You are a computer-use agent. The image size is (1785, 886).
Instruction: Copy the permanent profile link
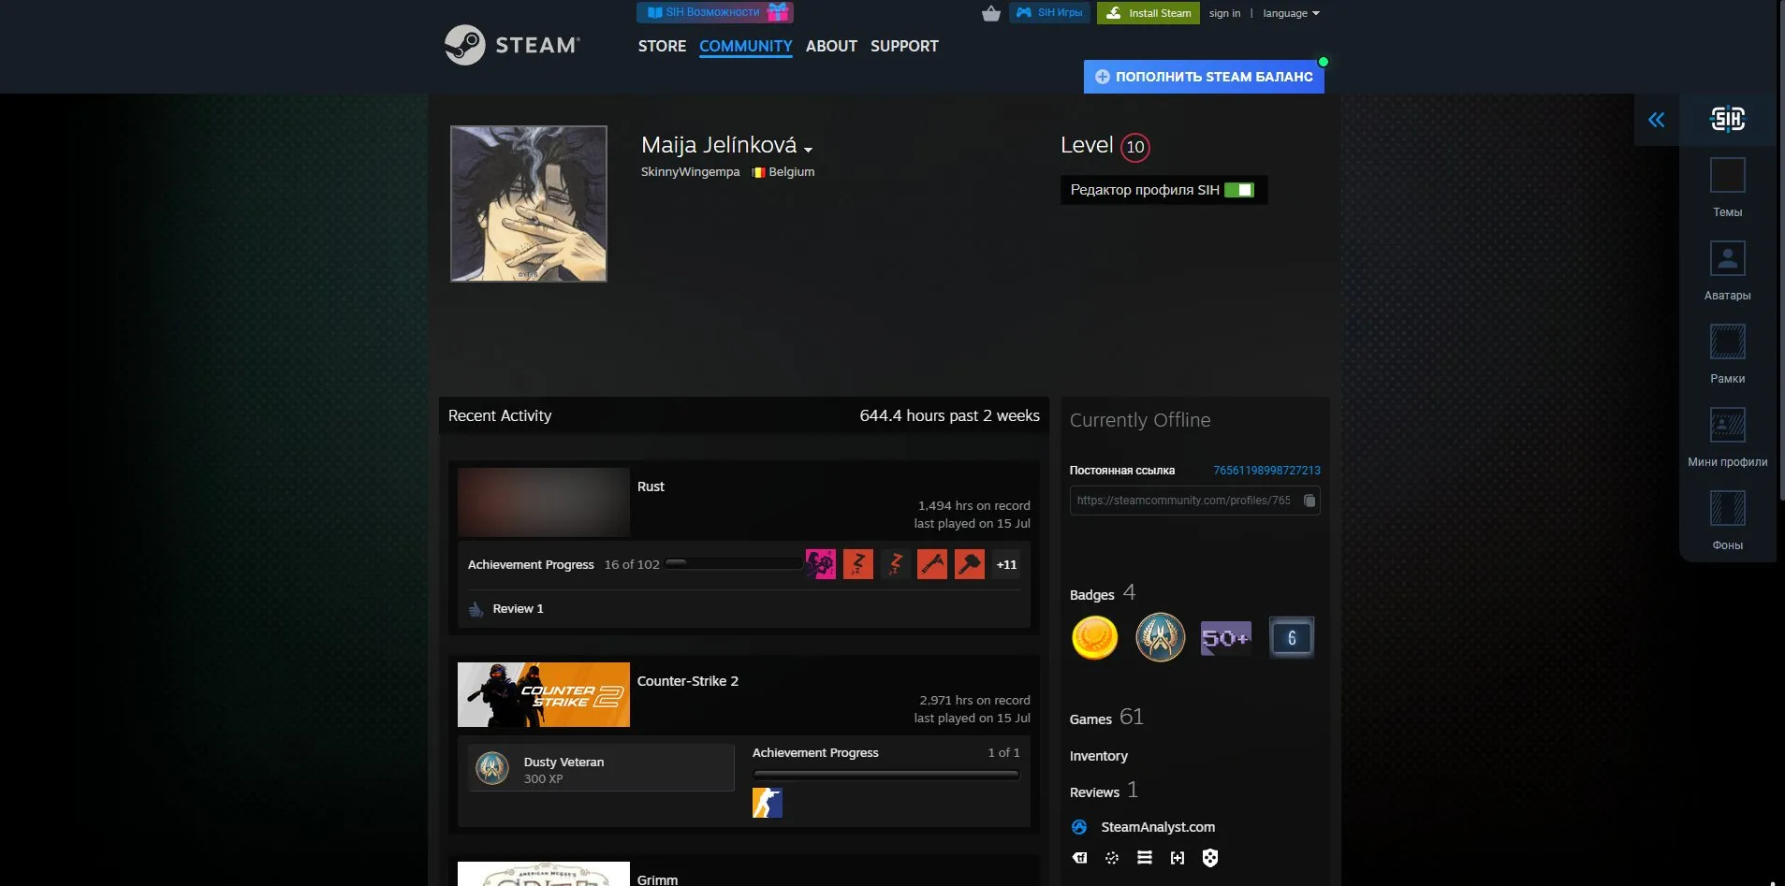pyautogui.click(x=1309, y=501)
